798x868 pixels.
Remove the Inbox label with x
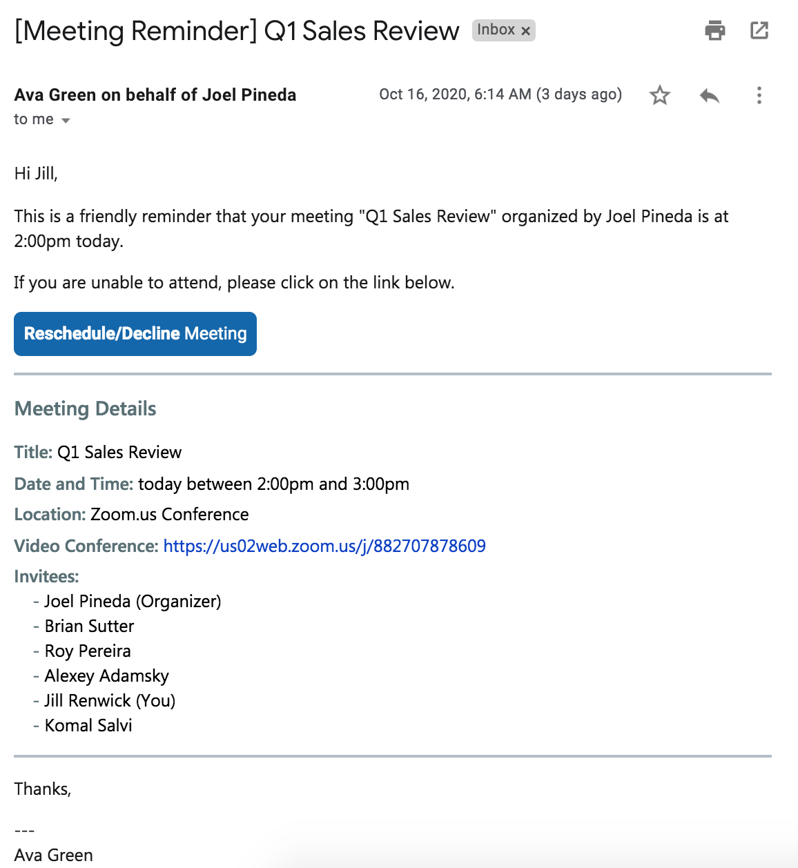526,31
